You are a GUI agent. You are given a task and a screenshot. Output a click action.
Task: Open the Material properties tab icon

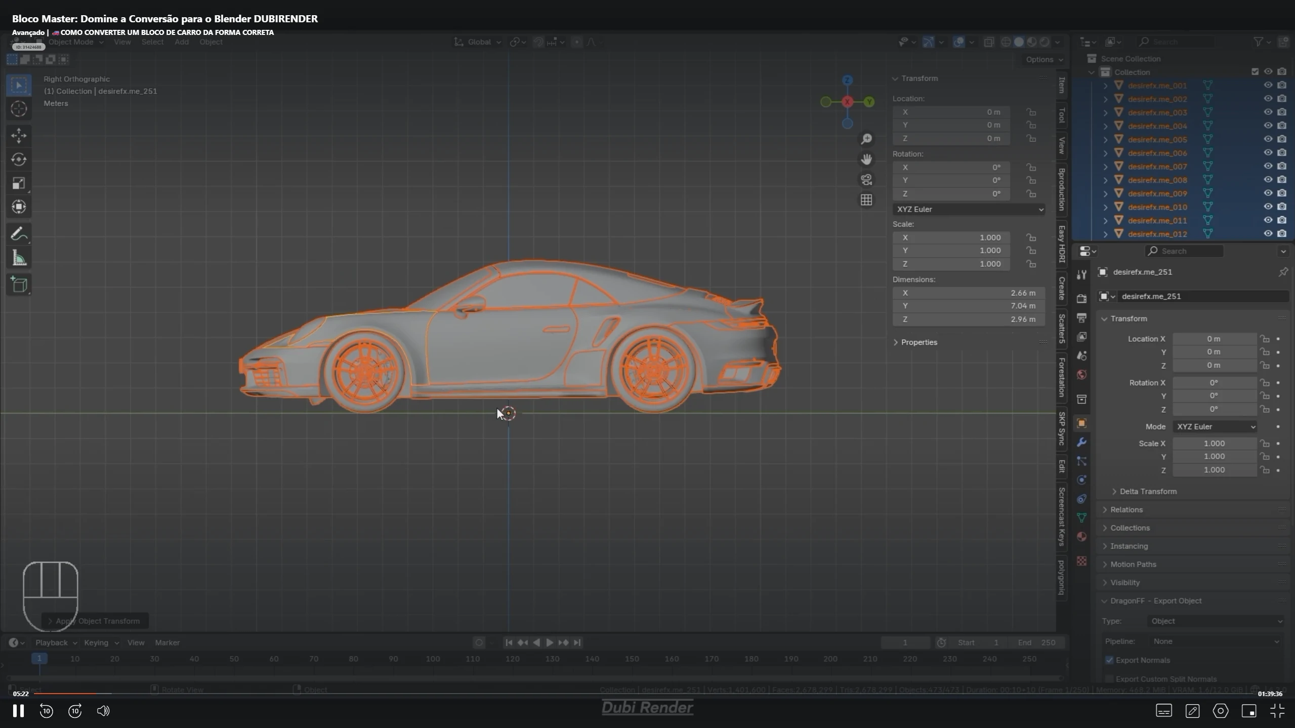1081,537
